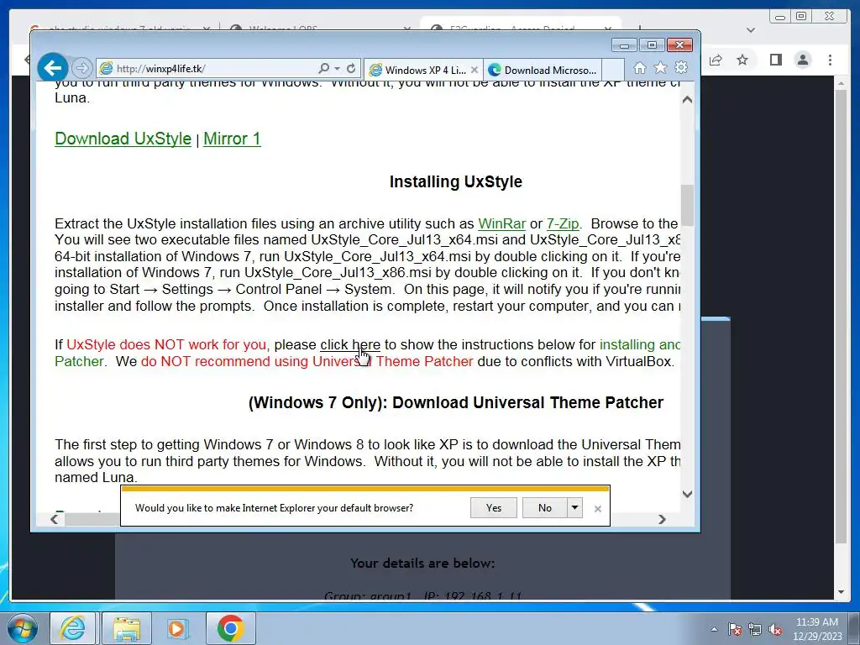The height and width of the screenshot is (645, 860).
Task: Open IE Tools gear menu
Action: pos(681,67)
